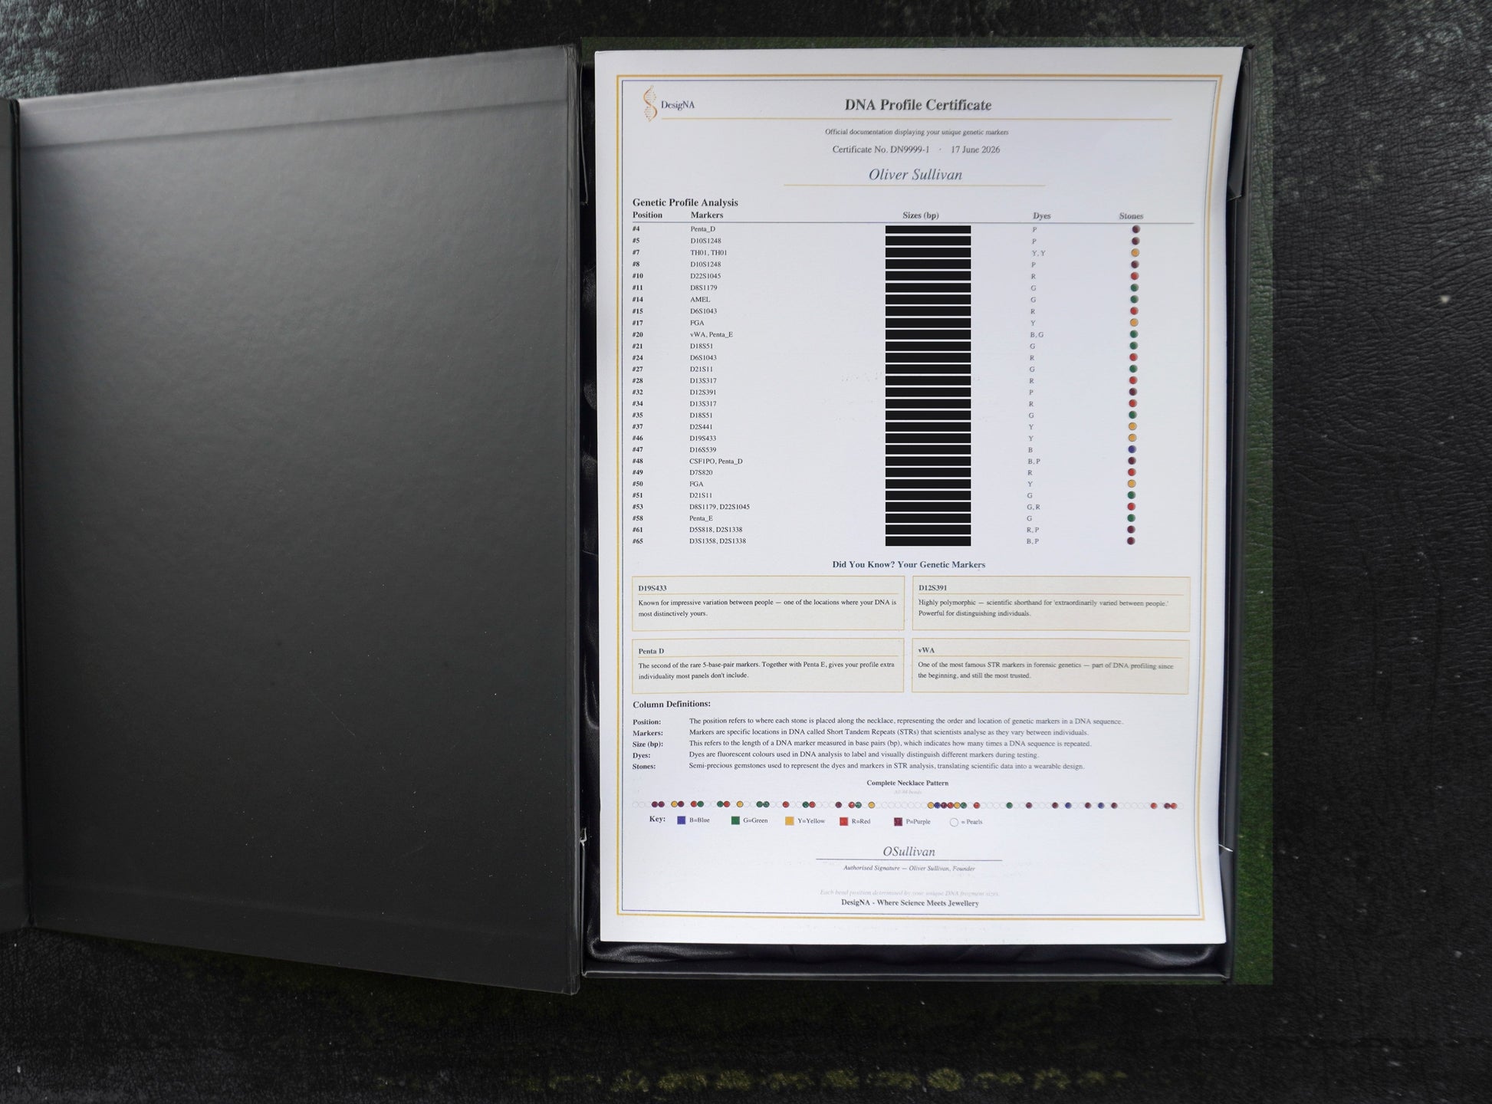Click the P=Purple key swatch
The image size is (1492, 1104).
pos(898,822)
